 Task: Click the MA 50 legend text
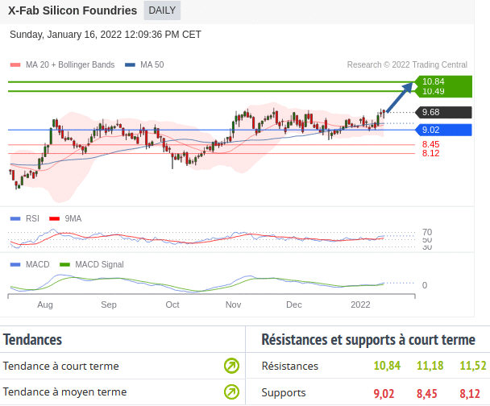point(152,64)
